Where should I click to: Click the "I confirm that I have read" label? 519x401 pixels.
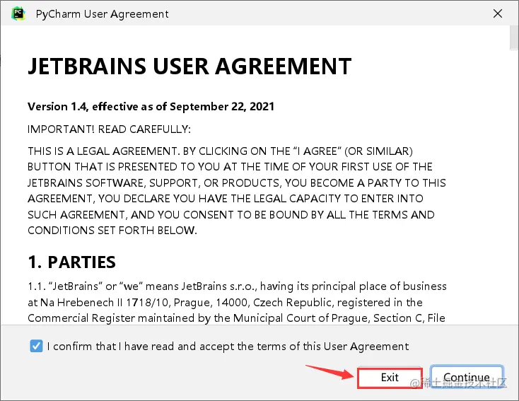pos(228,347)
